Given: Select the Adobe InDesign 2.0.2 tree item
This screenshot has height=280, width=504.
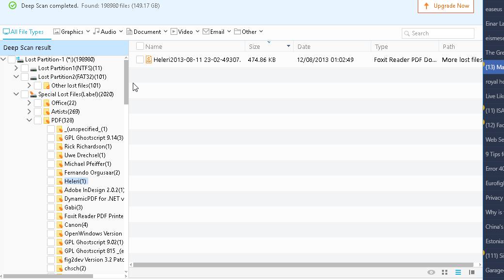Looking at the screenshot, I should coord(94,190).
